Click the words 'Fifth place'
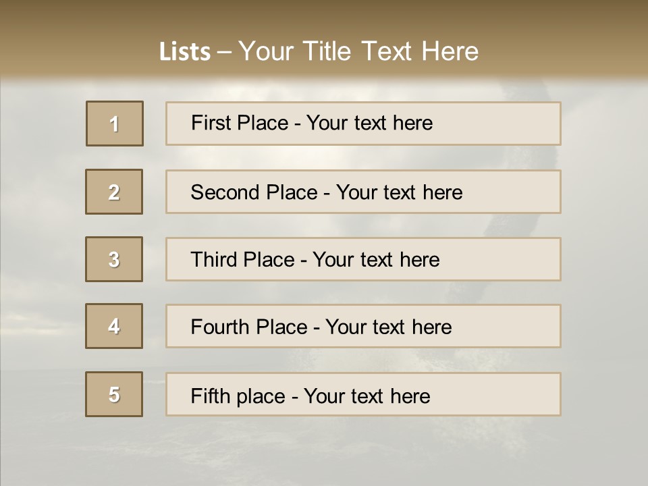 pos(238,396)
